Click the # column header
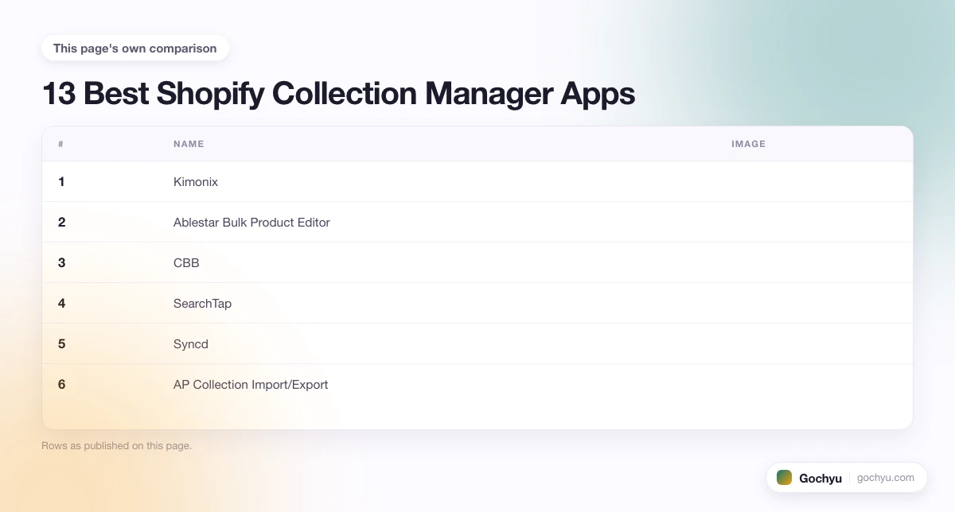The width and height of the screenshot is (955, 512). coord(60,144)
